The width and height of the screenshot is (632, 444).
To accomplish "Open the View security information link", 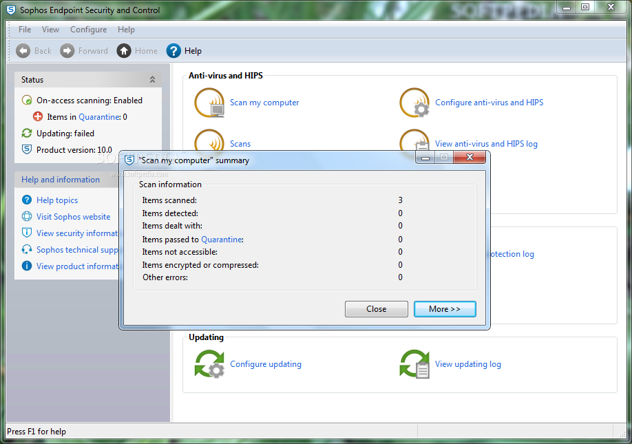I will click(x=77, y=233).
